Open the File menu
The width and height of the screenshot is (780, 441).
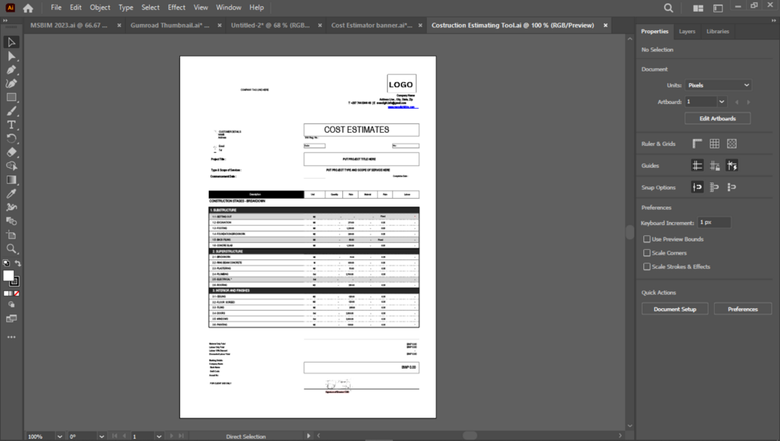coord(56,8)
